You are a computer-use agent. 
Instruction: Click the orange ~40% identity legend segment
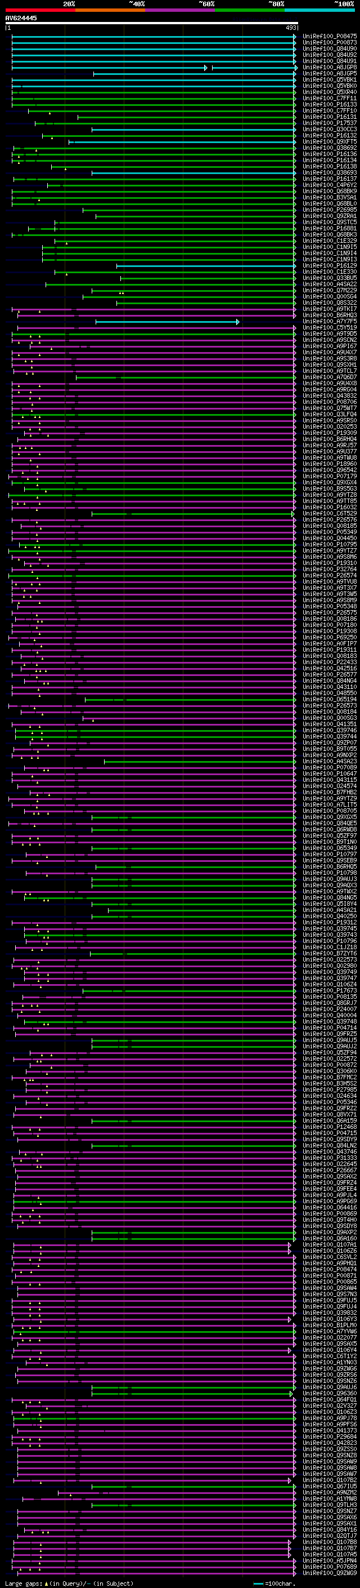(110, 10)
